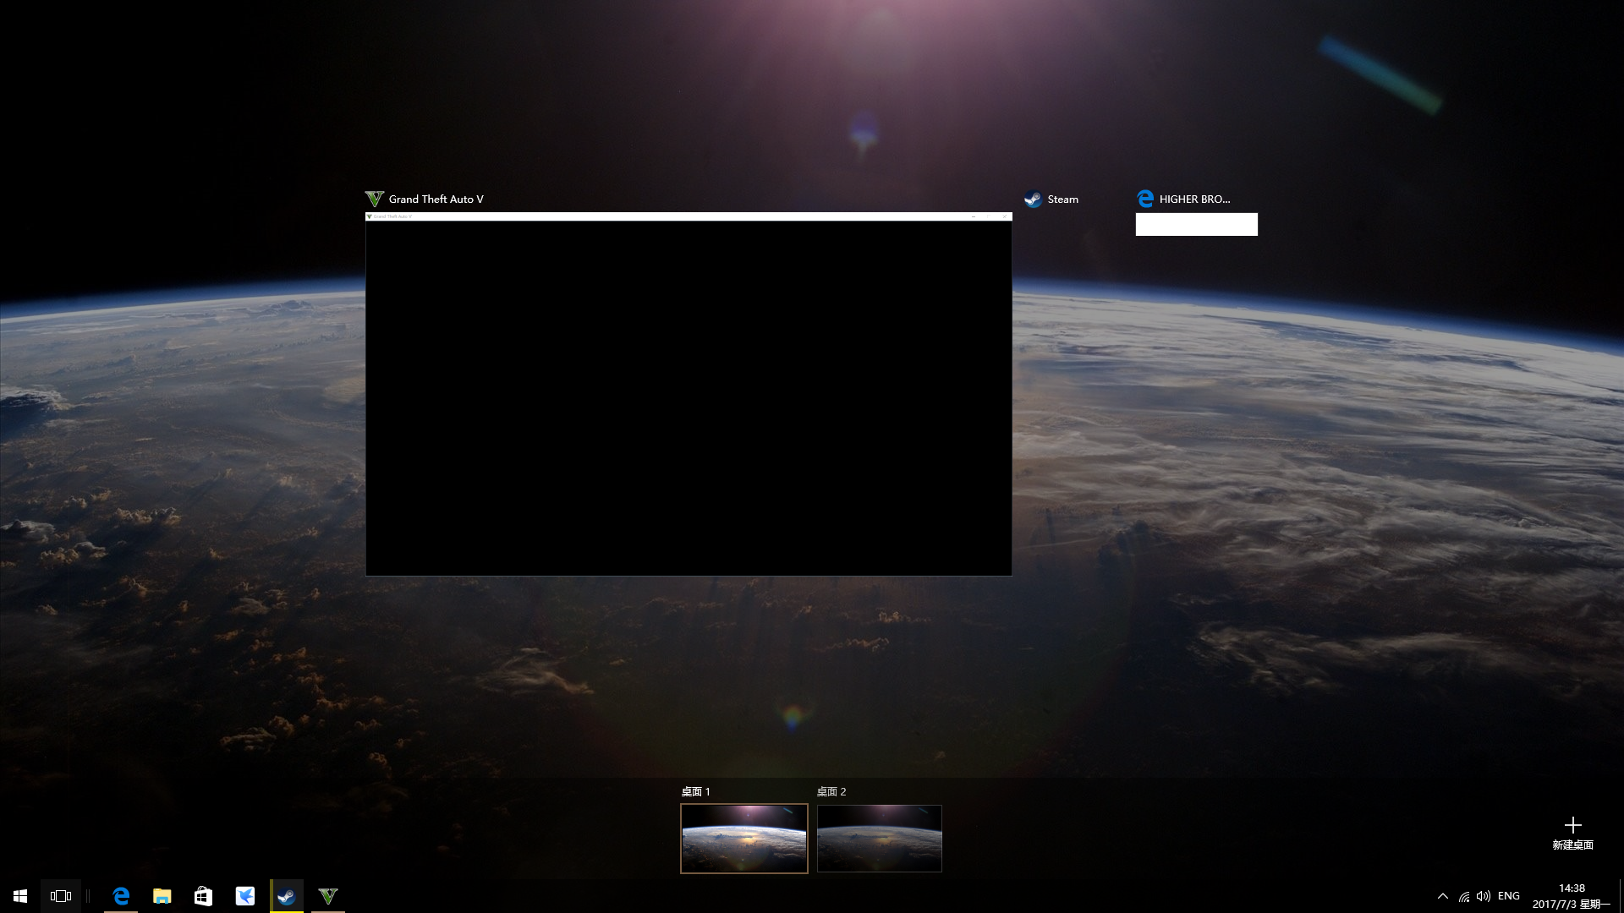
Task: Open the Windows Start menu
Action: [20, 896]
